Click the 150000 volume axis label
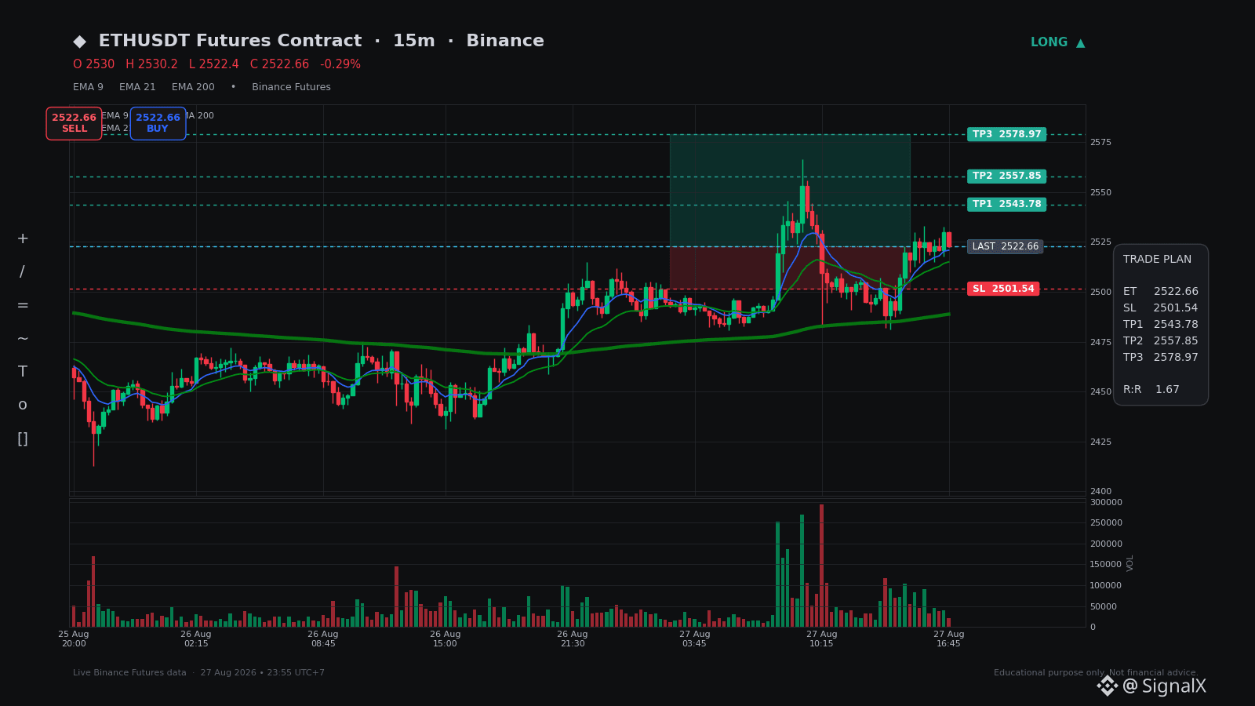Image resolution: width=1255 pixels, height=706 pixels. [x=1106, y=565]
